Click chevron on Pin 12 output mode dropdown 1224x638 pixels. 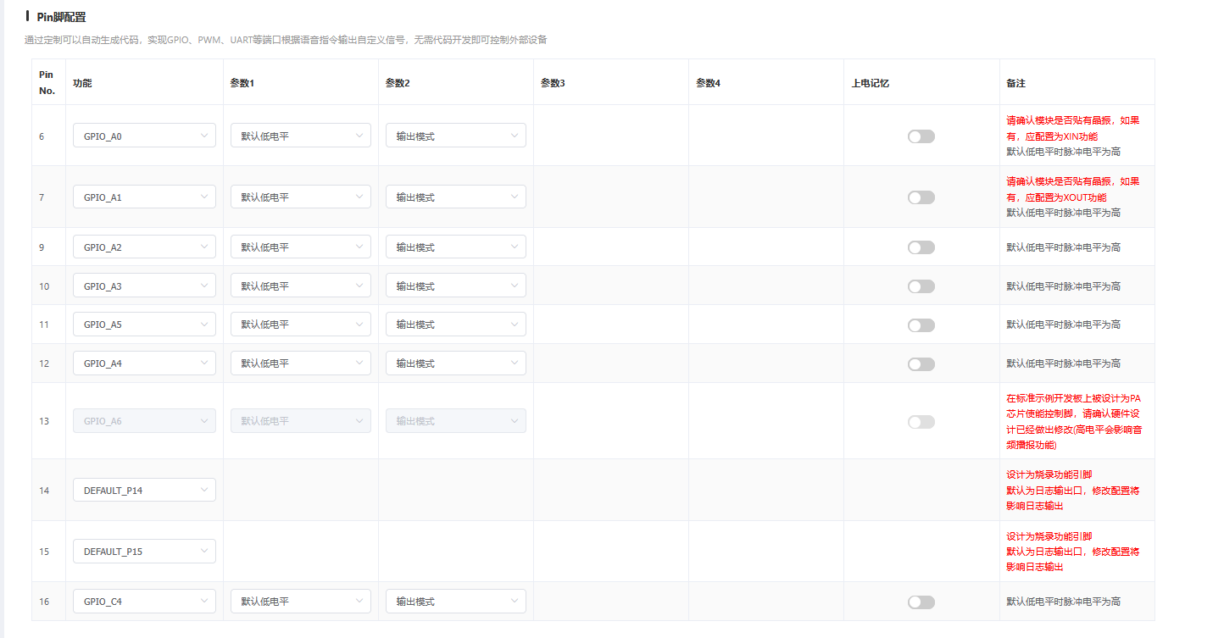click(x=515, y=363)
